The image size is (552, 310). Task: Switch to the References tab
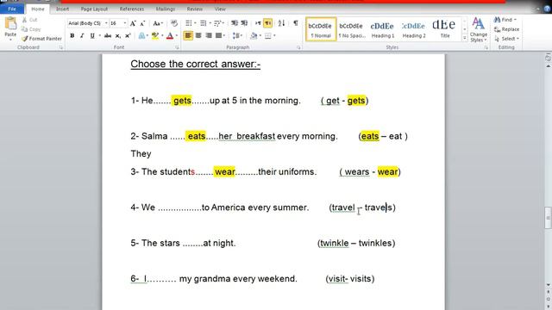tap(132, 9)
